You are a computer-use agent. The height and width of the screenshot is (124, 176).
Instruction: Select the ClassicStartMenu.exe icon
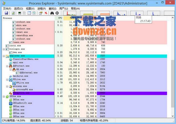[x=11, y=60]
